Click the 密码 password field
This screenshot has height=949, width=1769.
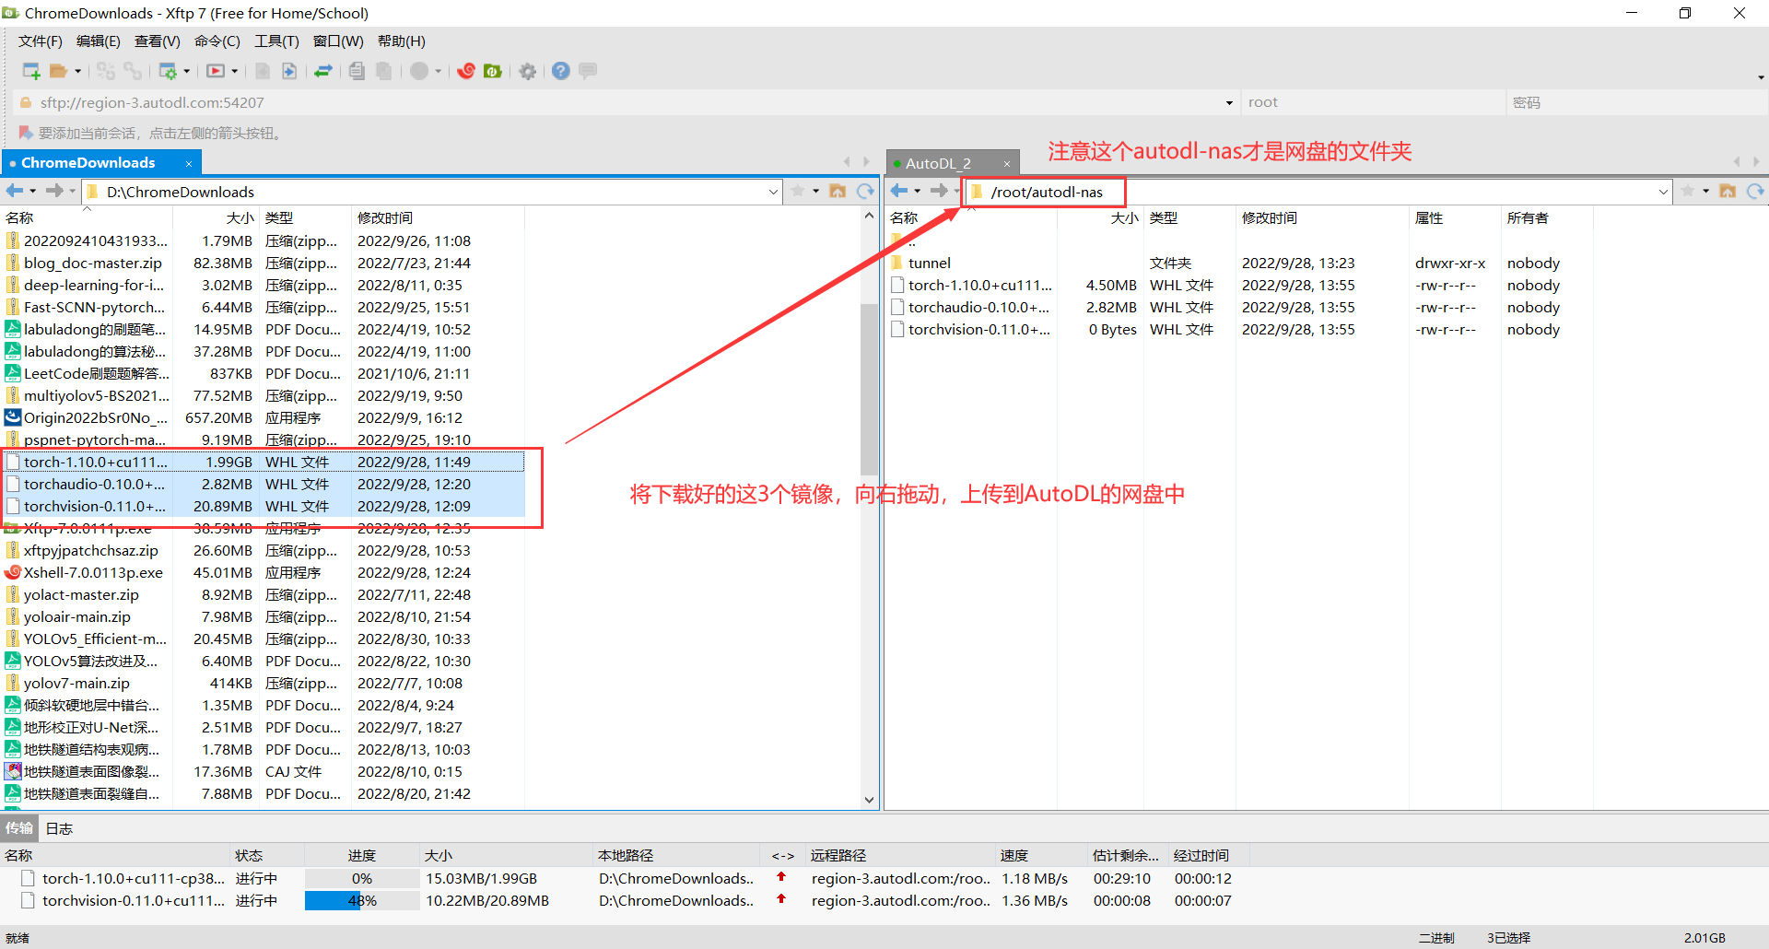pyautogui.click(x=1636, y=102)
